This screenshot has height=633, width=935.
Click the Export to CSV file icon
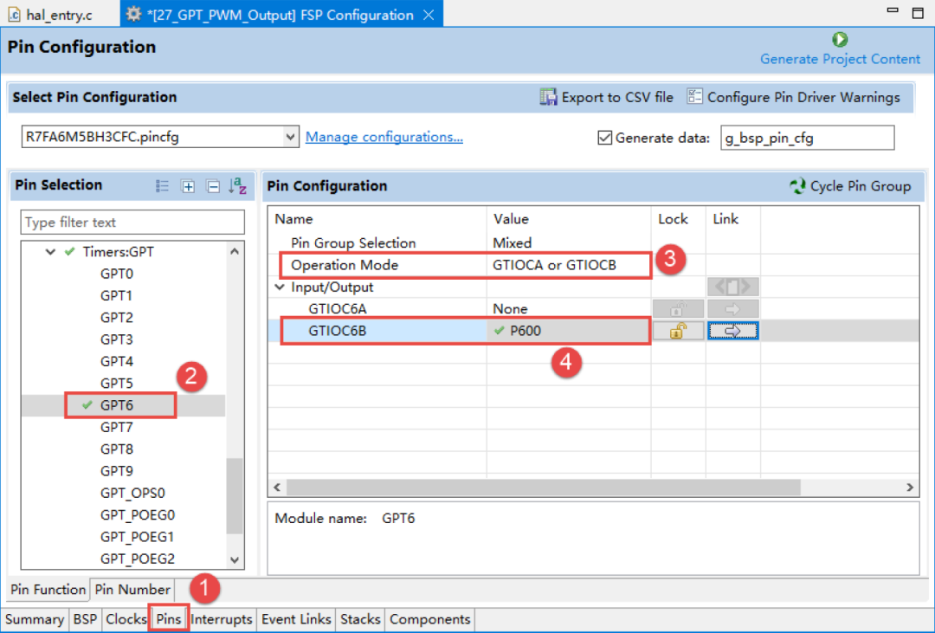(x=548, y=97)
